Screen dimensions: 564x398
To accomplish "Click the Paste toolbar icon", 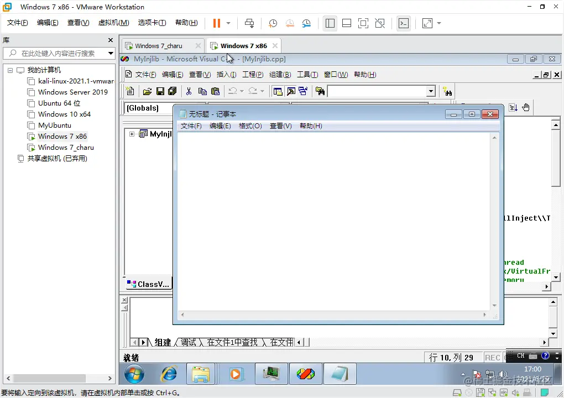I will 216,91.
